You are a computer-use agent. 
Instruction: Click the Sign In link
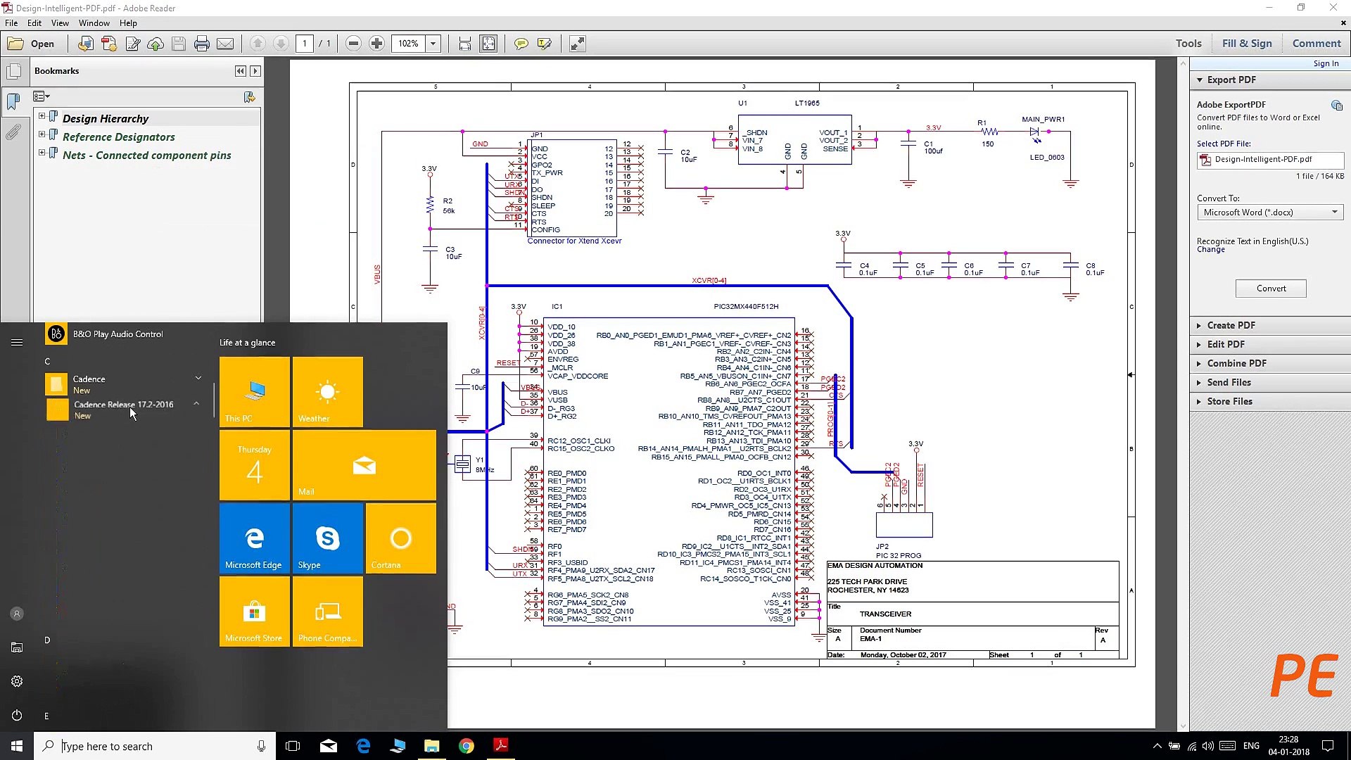(x=1326, y=63)
